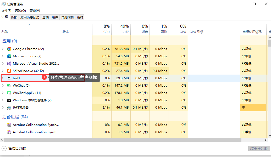Image resolution: width=271 pixels, height=157 pixels.
Task: Expand the test1 process group
Action: coord(3,78)
